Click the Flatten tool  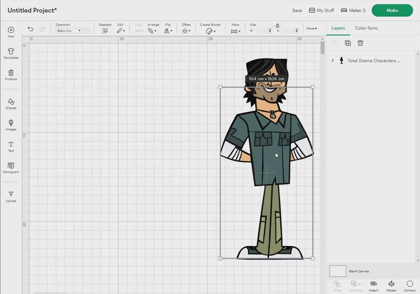pos(391,286)
